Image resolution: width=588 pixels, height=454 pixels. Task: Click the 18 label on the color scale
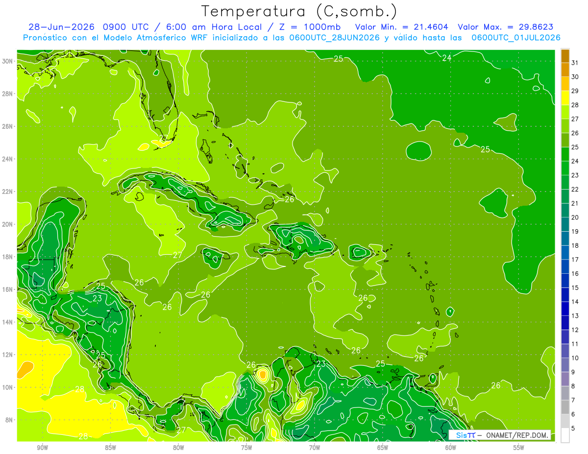pos(575,245)
